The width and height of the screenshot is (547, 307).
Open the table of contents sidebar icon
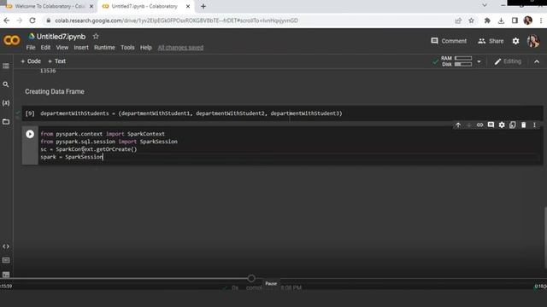[x=6, y=66]
